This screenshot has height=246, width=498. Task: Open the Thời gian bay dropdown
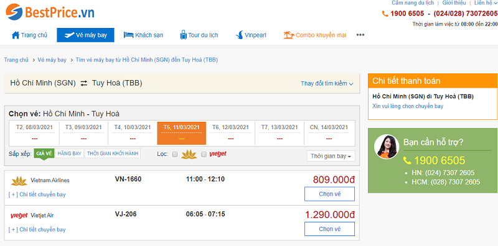pyautogui.click(x=331, y=156)
